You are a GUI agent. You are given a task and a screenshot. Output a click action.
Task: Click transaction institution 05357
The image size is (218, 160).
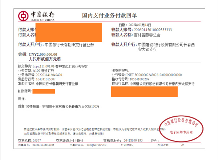[37, 140]
